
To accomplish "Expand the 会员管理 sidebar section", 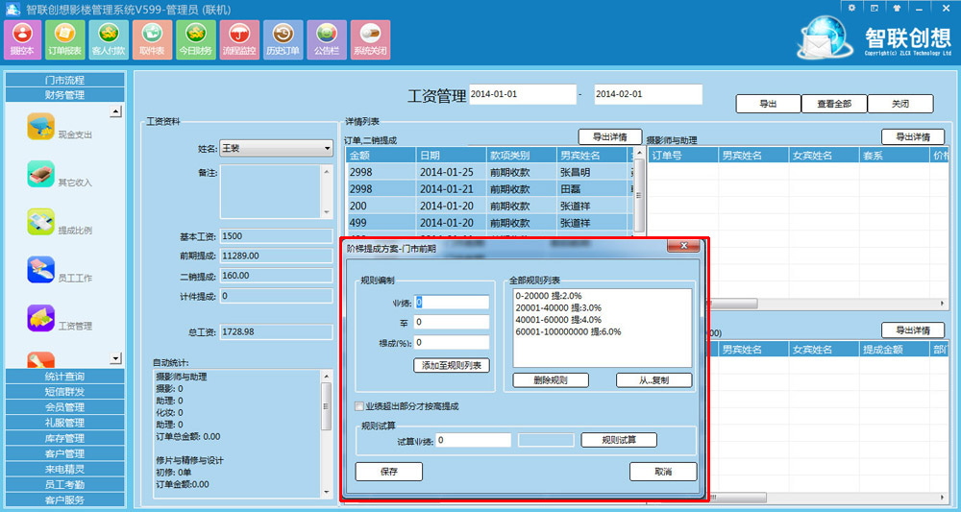I will click(x=65, y=406).
